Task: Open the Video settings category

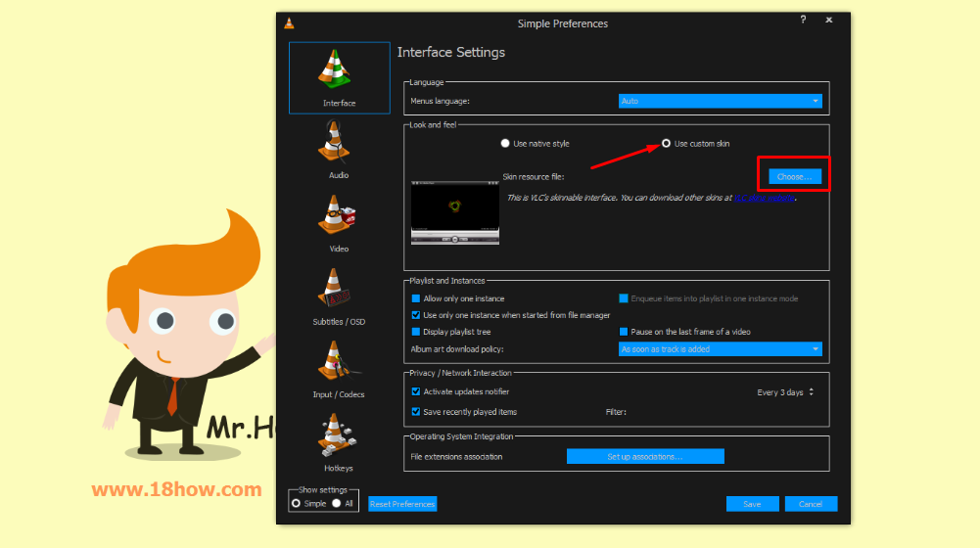Action: click(x=339, y=223)
